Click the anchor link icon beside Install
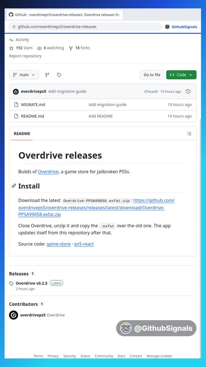The width and height of the screenshot is (206, 367). coord(14,186)
